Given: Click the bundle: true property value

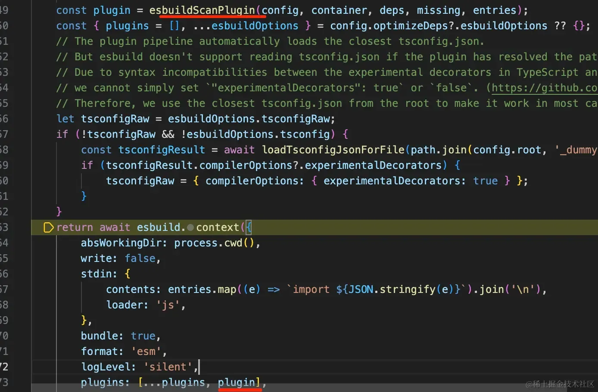Looking at the screenshot, I should click(x=143, y=336).
